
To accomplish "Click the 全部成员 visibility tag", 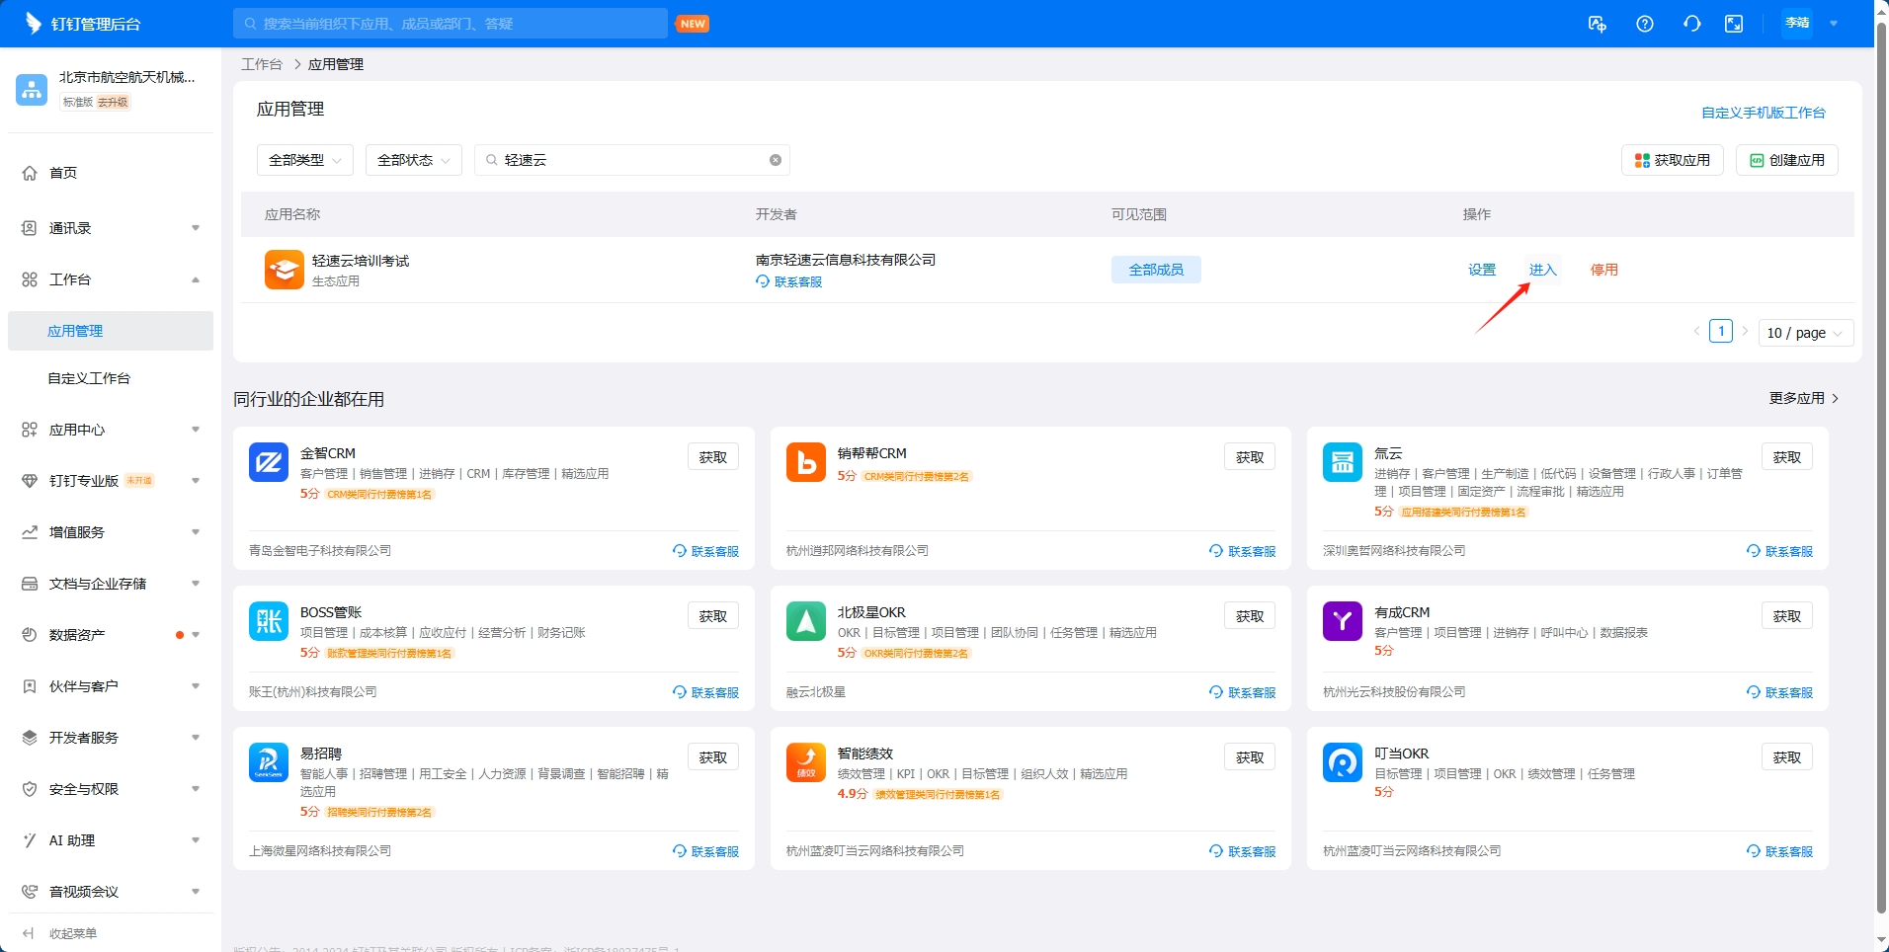I will click(1156, 270).
